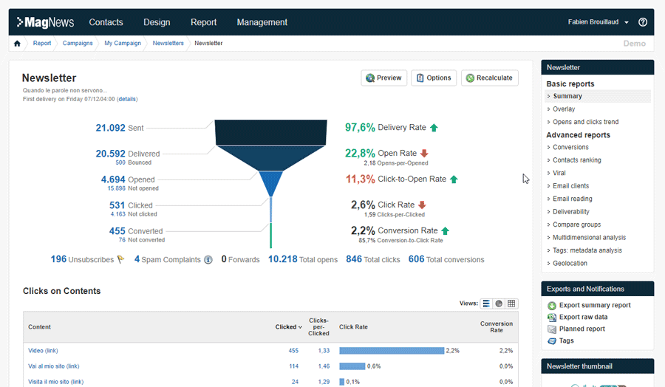Click the Tags icon in exports panel
This screenshot has width=665, height=387.
pyautogui.click(x=552, y=341)
